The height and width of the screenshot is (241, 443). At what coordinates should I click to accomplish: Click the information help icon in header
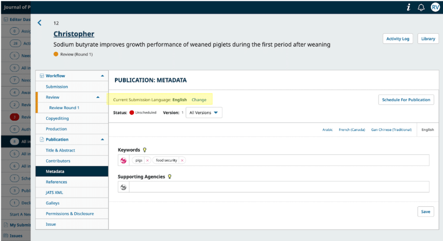[408, 7]
